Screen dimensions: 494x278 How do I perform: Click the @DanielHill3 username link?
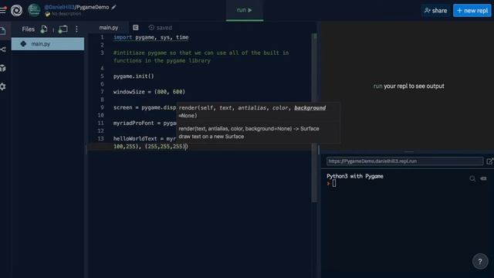tap(59, 7)
